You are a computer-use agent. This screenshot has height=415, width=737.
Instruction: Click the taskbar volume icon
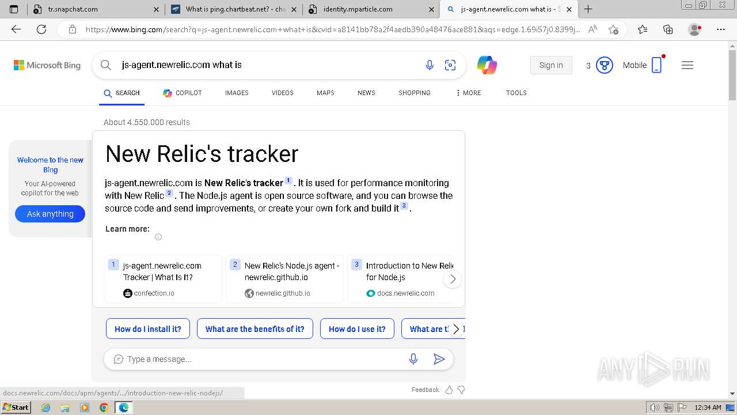pyautogui.click(x=655, y=408)
